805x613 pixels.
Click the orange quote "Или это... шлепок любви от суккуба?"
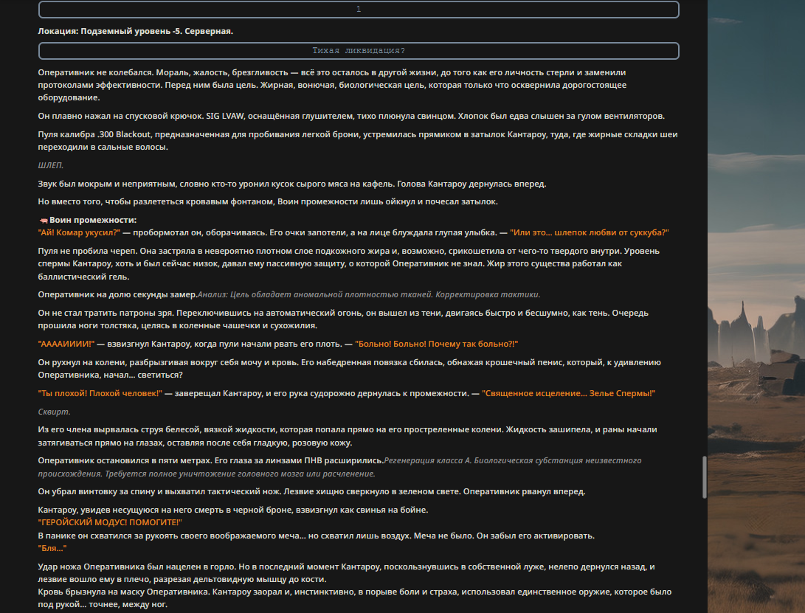point(590,232)
